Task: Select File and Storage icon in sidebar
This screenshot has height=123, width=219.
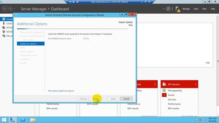Action: (x=4, y=36)
